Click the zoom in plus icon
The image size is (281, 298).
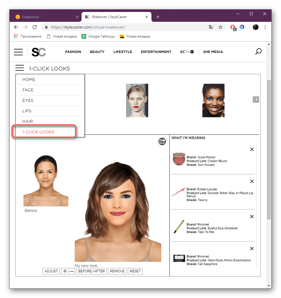point(65,271)
